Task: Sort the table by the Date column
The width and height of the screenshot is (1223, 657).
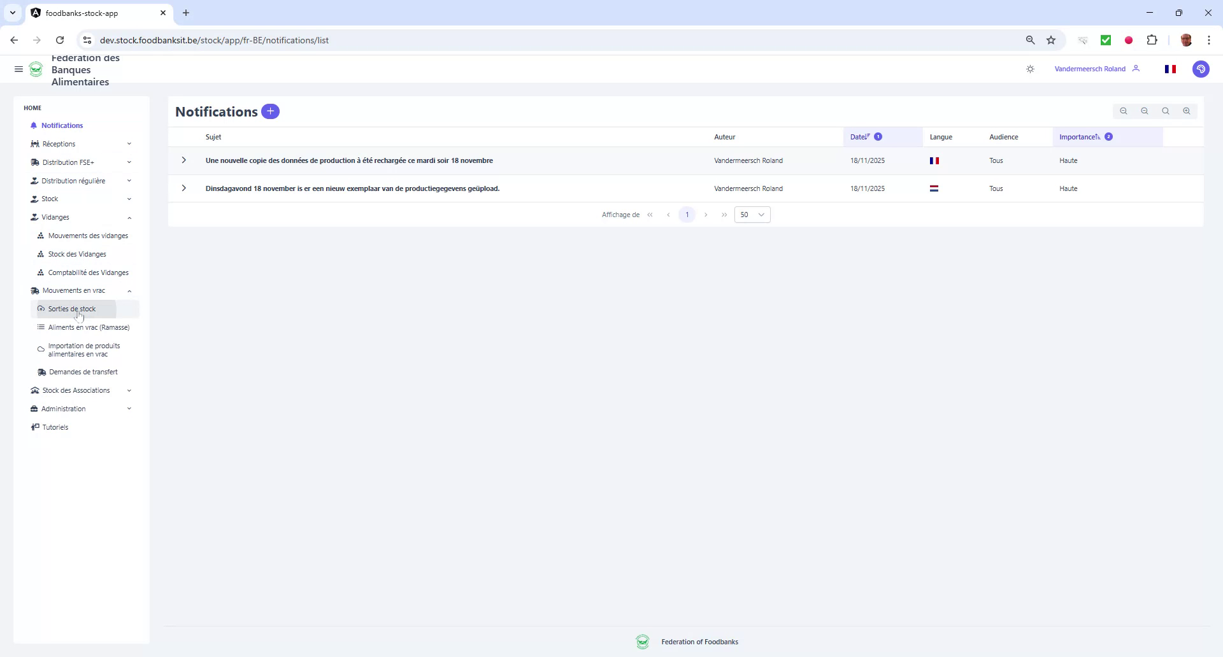Action: [859, 136]
